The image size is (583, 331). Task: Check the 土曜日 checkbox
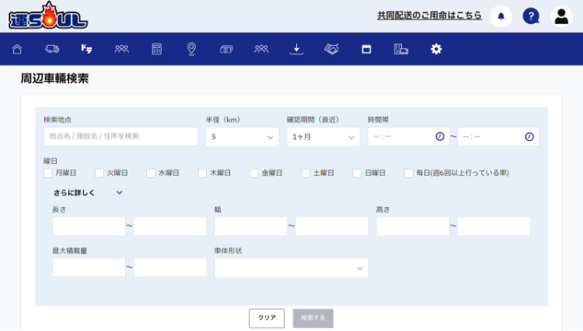point(305,173)
